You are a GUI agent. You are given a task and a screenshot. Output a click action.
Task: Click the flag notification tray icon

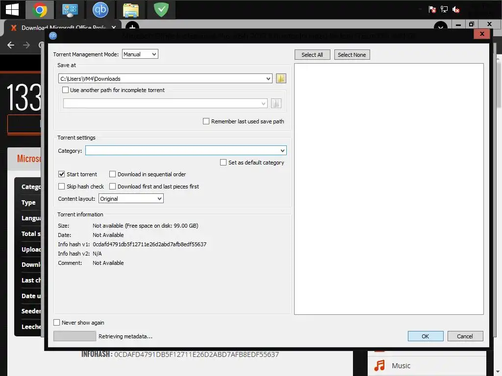coord(432,9)
